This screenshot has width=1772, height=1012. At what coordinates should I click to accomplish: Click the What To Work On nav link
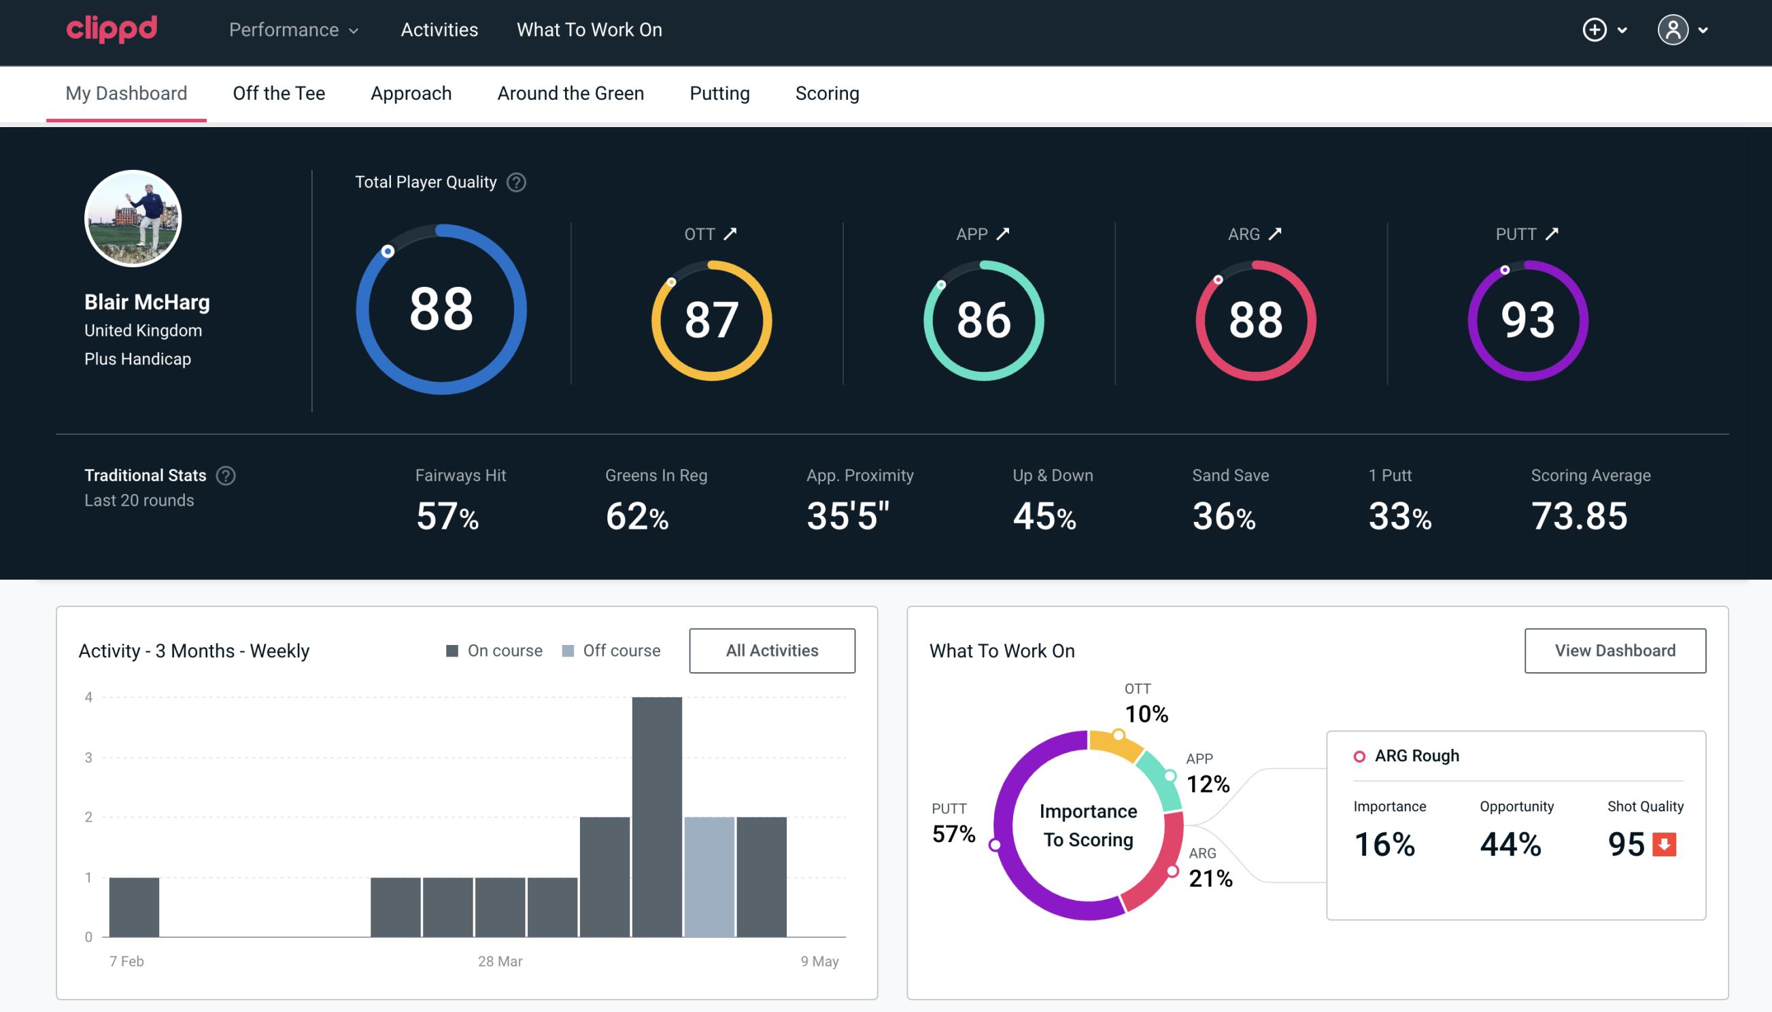coord(589,31)
